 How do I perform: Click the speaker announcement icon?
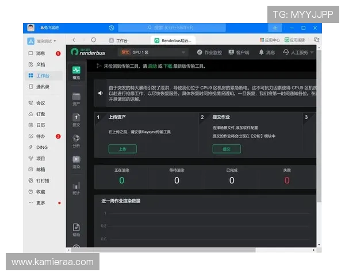[101, 93]
